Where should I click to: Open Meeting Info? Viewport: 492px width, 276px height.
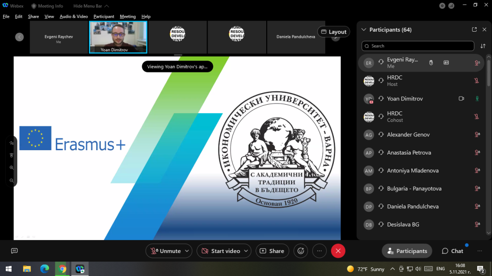(47, 6)
